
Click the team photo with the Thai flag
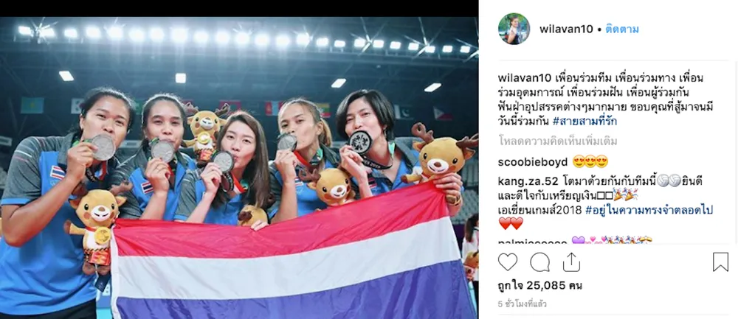(x=239, y=168)
